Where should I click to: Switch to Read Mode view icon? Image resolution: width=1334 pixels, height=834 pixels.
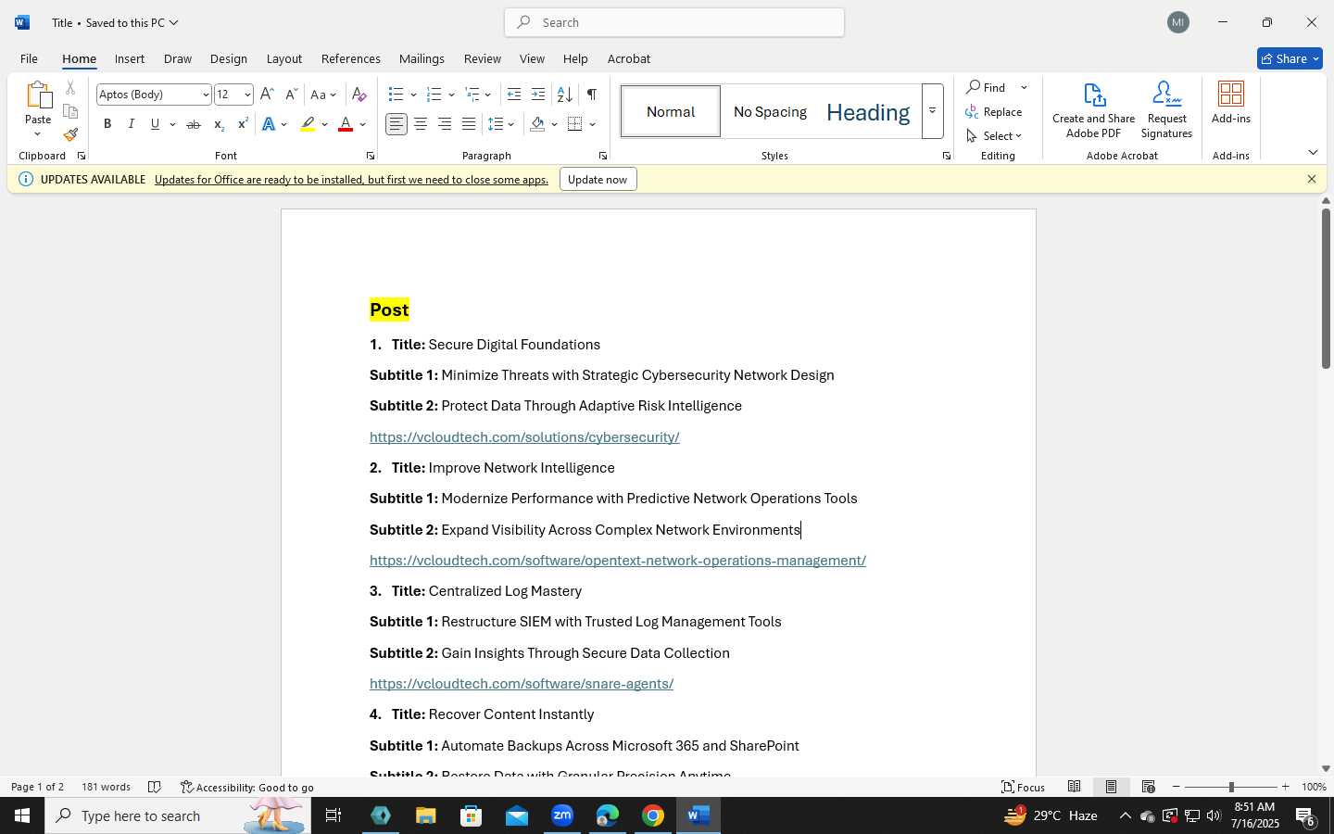pyautogui.click(x=1074, y=787)
